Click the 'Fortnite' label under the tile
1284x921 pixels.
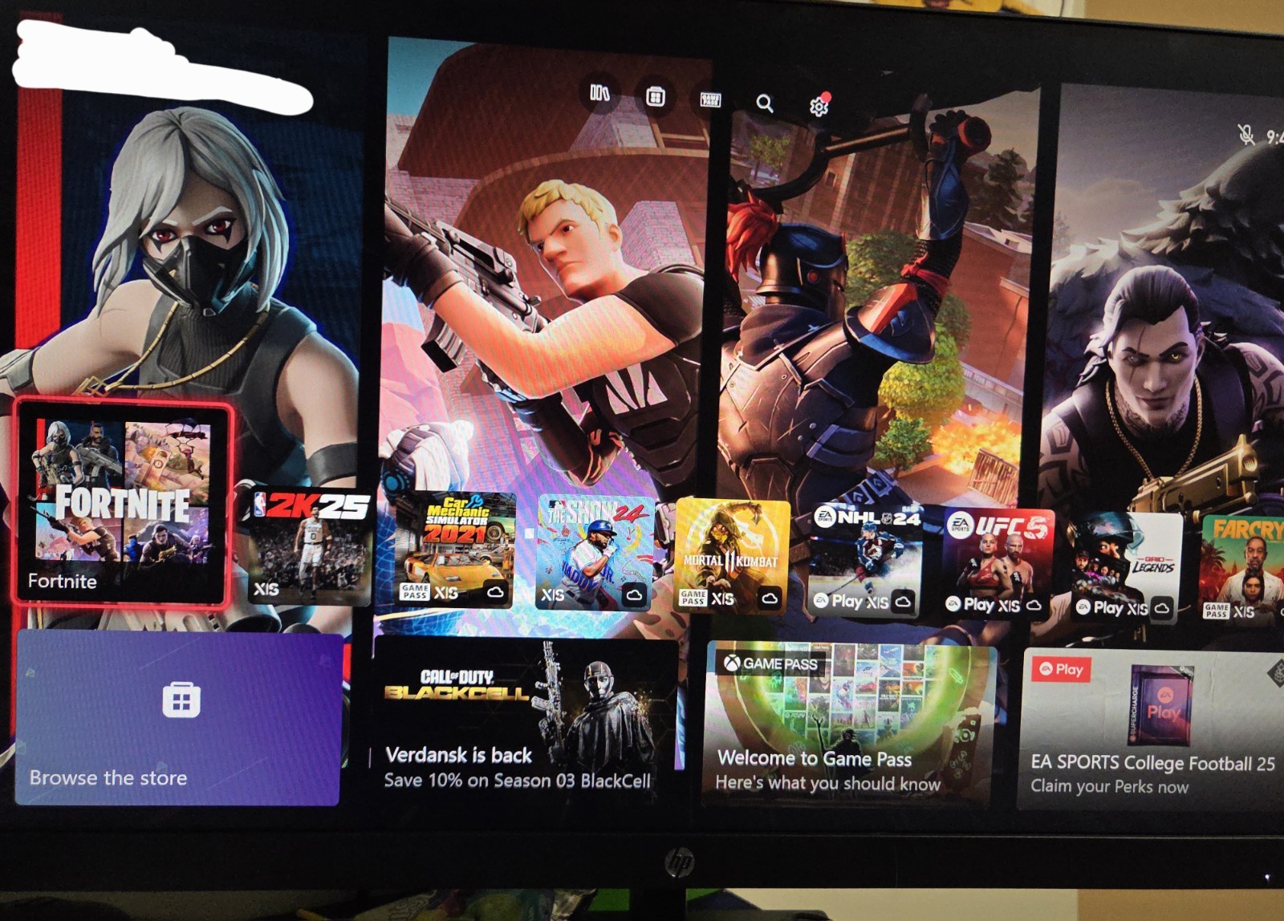[63, 581]
